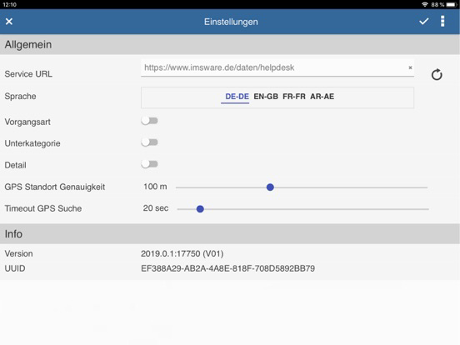
Task: Click the 88 % battery percentage
Action: tap(437, 4)
